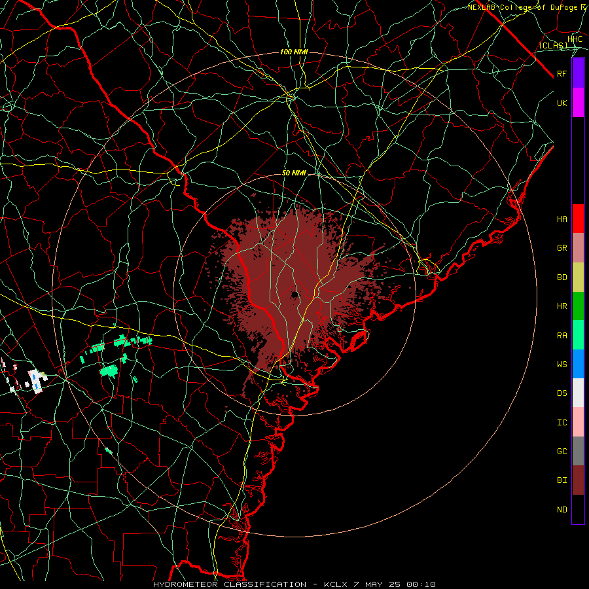Viewport: 589px width, 589px height.
Task: Click the 'HR' legend label text
Action: point(562,306)
